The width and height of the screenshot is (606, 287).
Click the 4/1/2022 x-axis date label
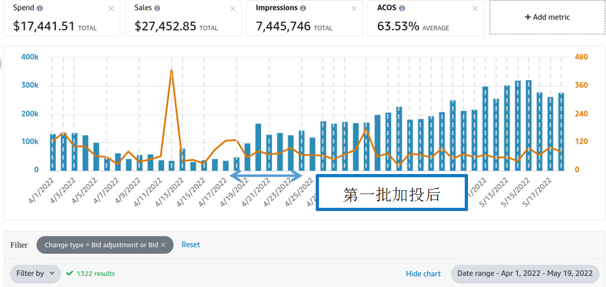click(42, 192)
